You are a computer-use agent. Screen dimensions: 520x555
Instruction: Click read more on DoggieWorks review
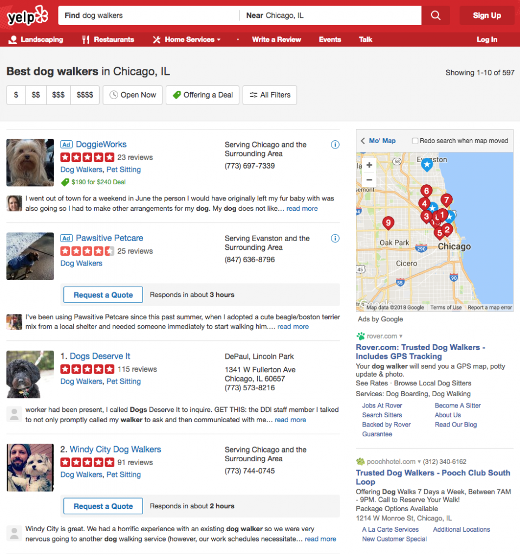pyautogui.click(x=302, y=209)
